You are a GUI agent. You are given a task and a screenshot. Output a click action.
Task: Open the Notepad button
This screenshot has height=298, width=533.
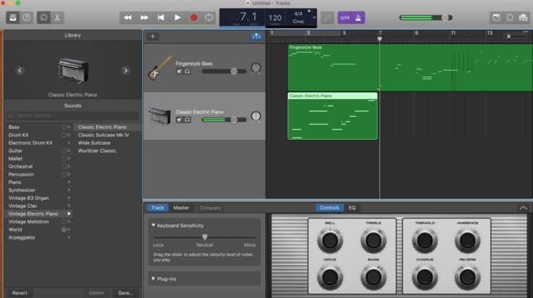point(496,17)
